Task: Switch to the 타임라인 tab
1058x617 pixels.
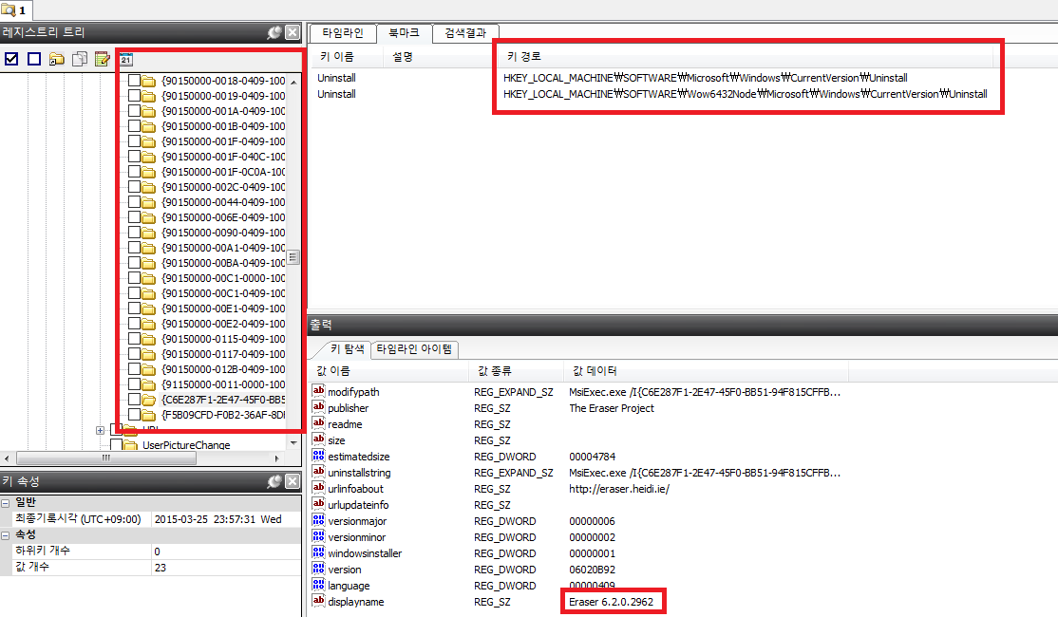Action: (343, 32)
